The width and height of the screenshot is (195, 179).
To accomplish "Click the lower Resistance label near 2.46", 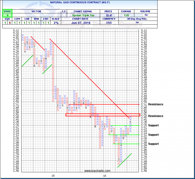I will [x=155, y=116].
